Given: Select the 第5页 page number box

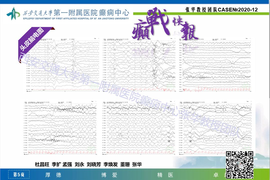Looking at the screenshot, I should coord(19,175).
